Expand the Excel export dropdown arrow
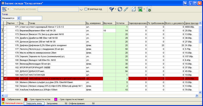Viewport: 203px width, 106px height. [x=144, y=9]
